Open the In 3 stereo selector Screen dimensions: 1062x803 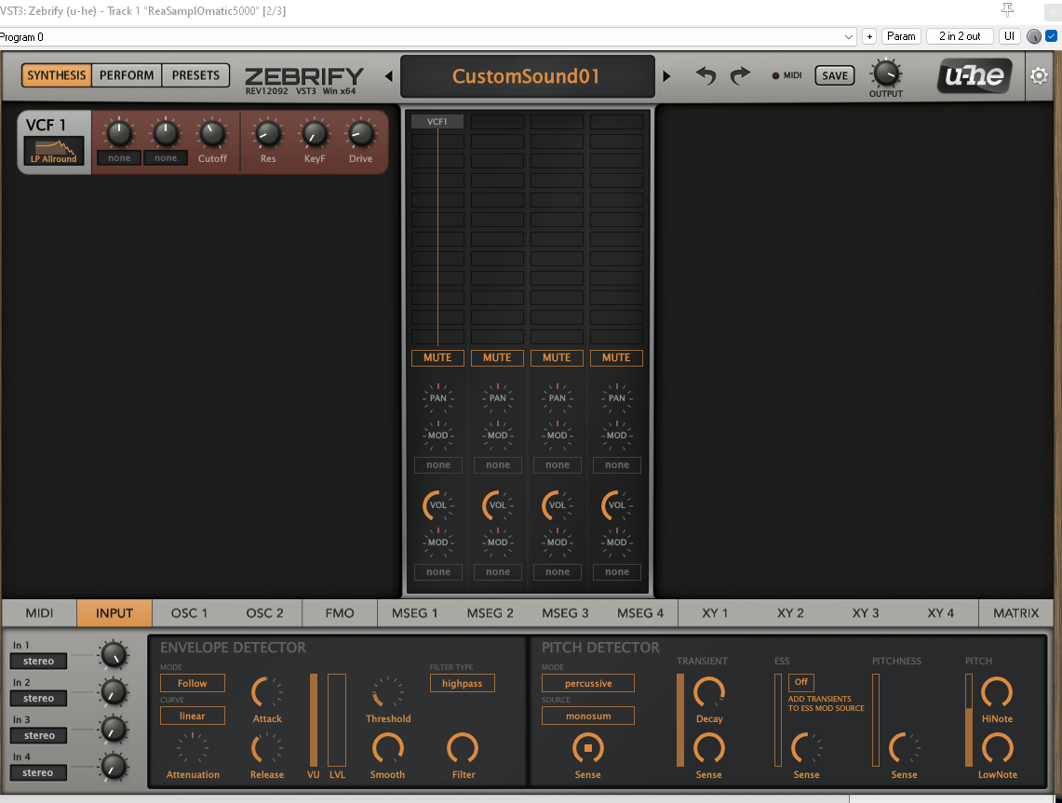pyautogui.click(x=38, y=735)
